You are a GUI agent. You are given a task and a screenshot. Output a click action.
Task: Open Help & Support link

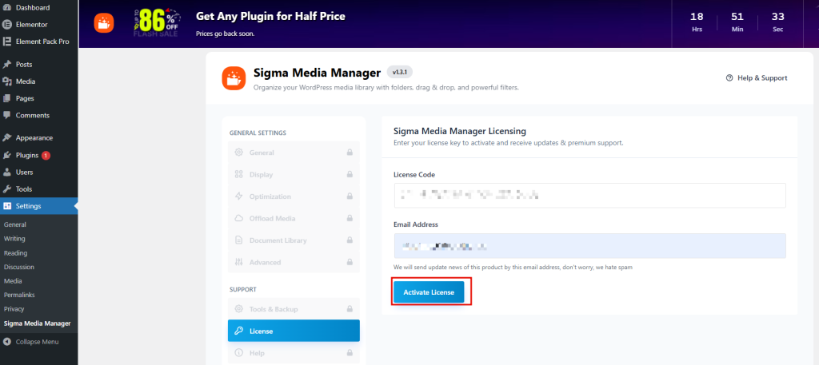757,77
